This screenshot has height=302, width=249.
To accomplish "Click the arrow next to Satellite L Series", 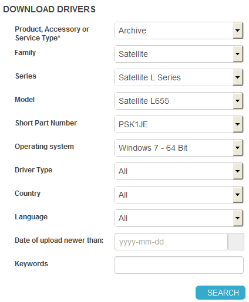I will pos(238,77).
